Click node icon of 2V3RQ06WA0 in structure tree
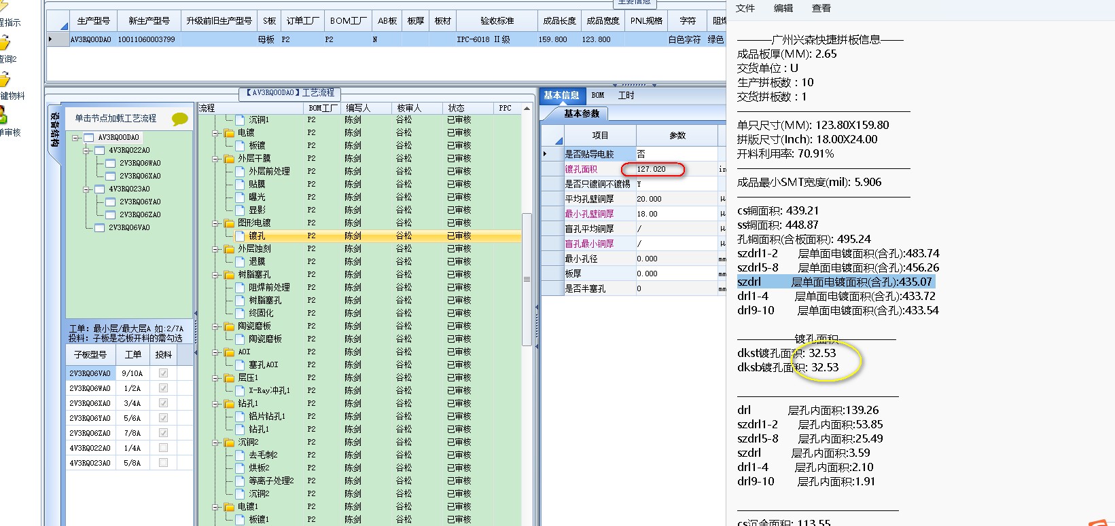 tap(111, 163)
